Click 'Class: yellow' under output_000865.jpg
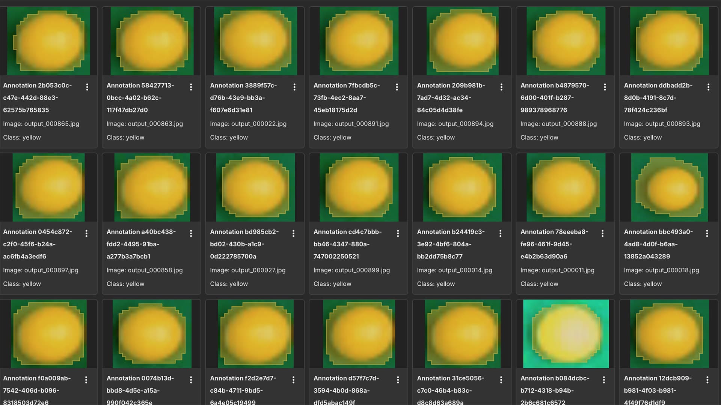The image size is (721, 405). [22, 138]
